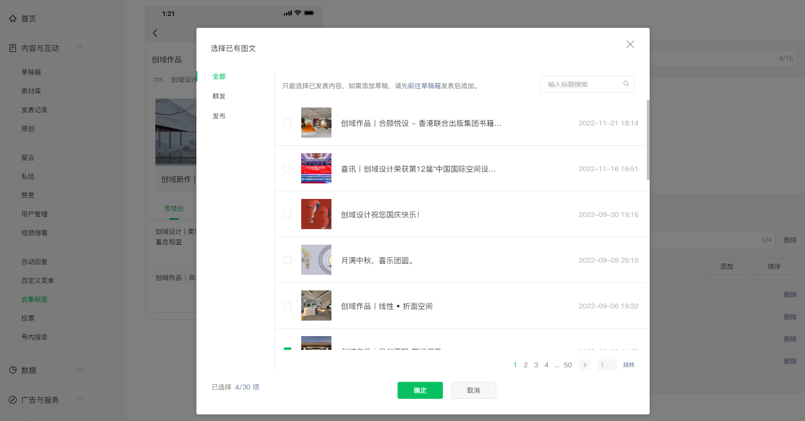Open thumbnail of 线性 折面空间 article
The width and height of the screenshot is (805, 421).
pos(316,305)
